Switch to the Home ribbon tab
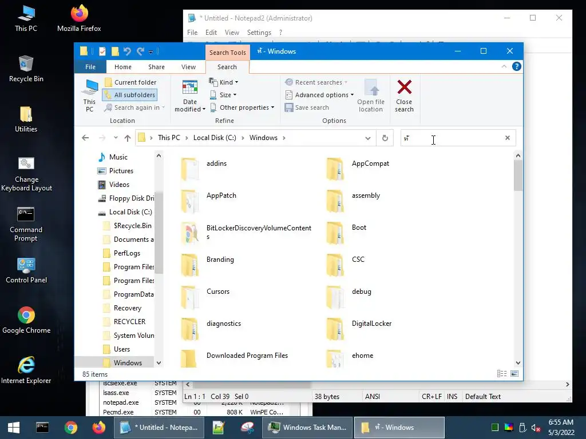586x439 pixels. click(x=123, y=67)
